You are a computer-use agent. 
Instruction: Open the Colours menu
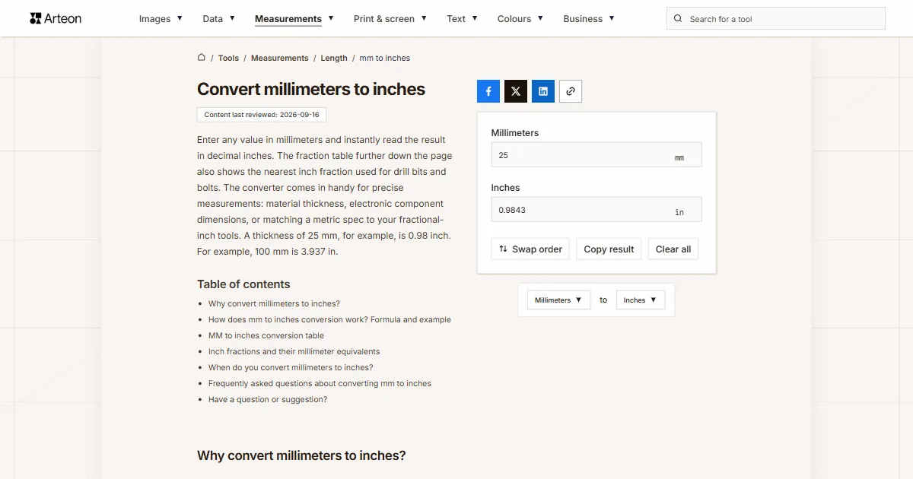point(520,18)
